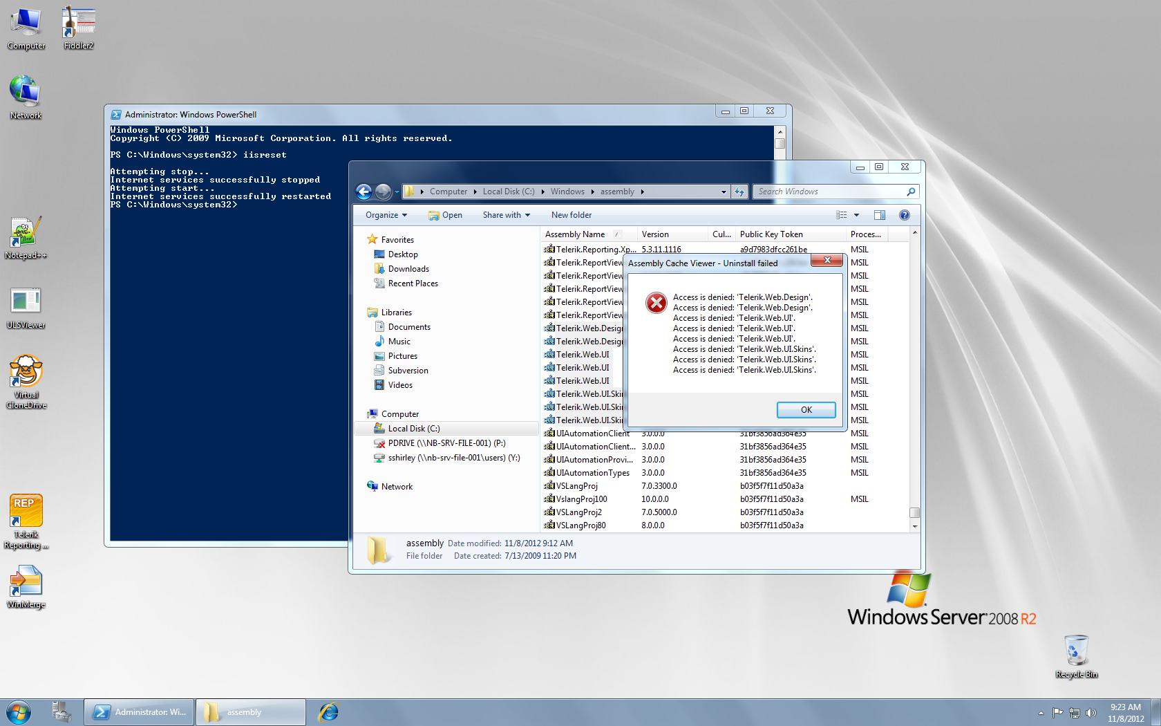Open the recent pages dropdown arrow

[397, 192]
